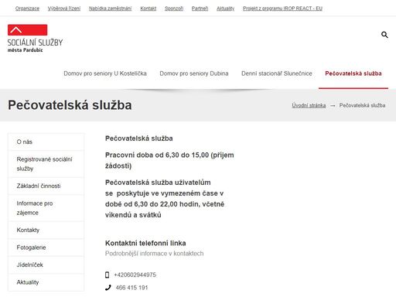396x297 pixels.
Task: Click the mobile number +420602944975
Action: pos(135,275)
